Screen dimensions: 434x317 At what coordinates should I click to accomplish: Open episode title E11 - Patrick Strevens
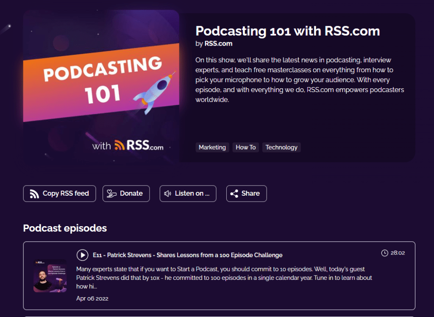(x=187, y=255)
